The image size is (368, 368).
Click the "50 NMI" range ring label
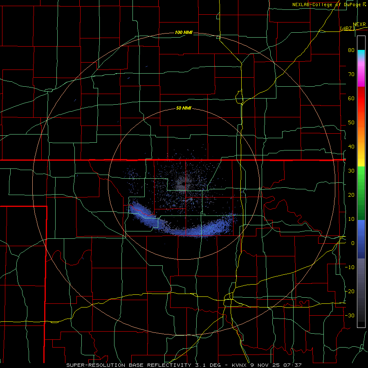pyautogui.click(x=184, y=108)
